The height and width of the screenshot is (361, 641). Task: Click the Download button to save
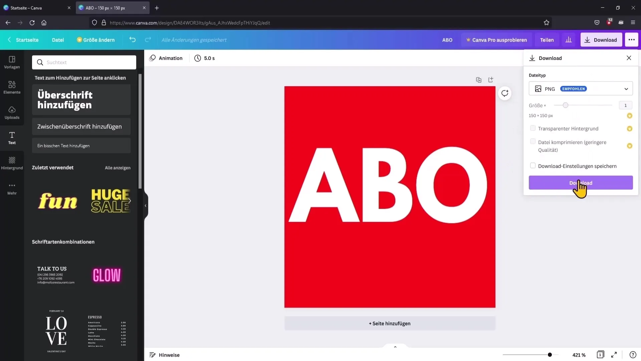(x=581, y=183)
